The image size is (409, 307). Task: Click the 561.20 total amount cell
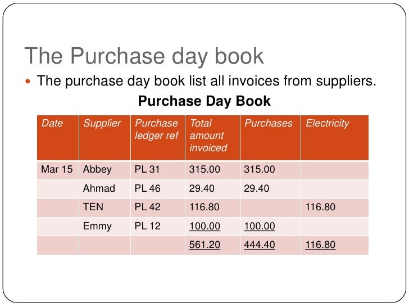click(x=212, y=245)
